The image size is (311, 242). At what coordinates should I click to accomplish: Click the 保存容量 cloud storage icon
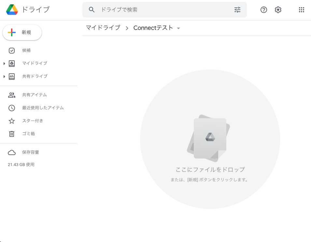click(x=12, y=152)
